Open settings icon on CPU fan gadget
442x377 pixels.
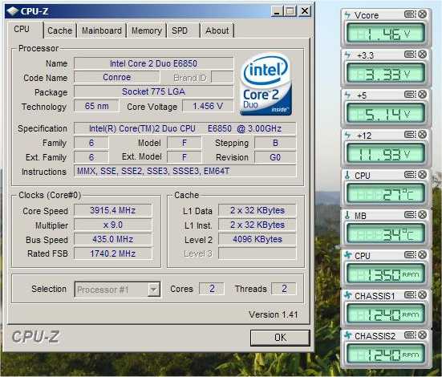pos(410,255)
